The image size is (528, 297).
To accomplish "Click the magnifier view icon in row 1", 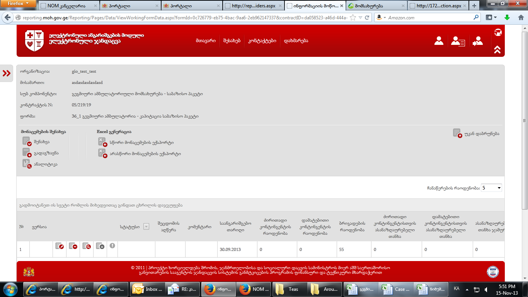I will click(x=86, y=246).
